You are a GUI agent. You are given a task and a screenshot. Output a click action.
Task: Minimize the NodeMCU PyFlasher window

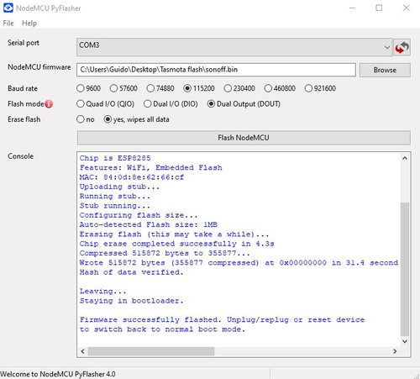pyautogui.click(x=352, y=8)
